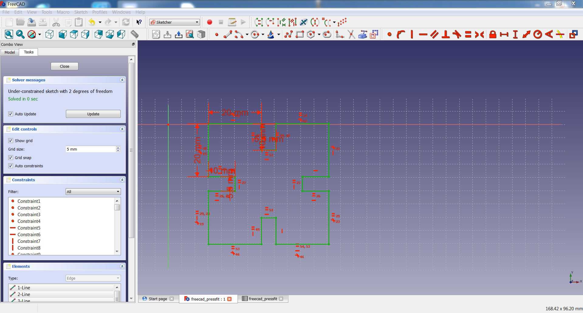Apply the Angle constraint
583x313 pixels.
tap(549, 34)
